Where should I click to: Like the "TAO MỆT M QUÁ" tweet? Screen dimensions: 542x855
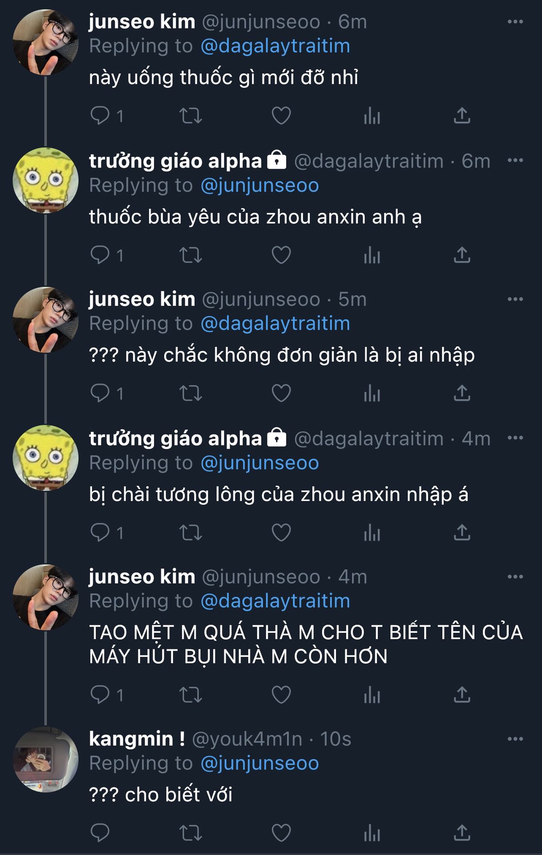pyautogui.click(x=281, y=695)
